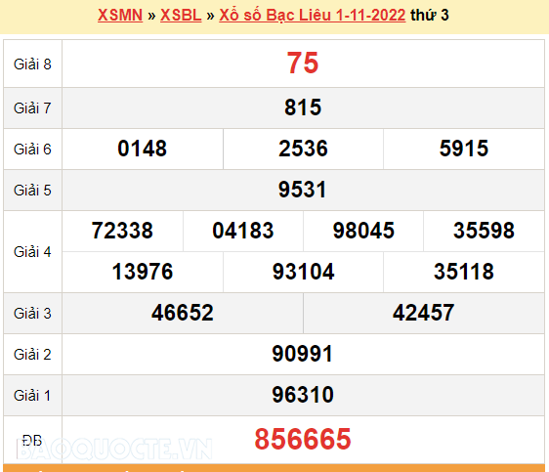
Task: Click the Giải 4 number 04183
Action: click(x=243, y=231)
